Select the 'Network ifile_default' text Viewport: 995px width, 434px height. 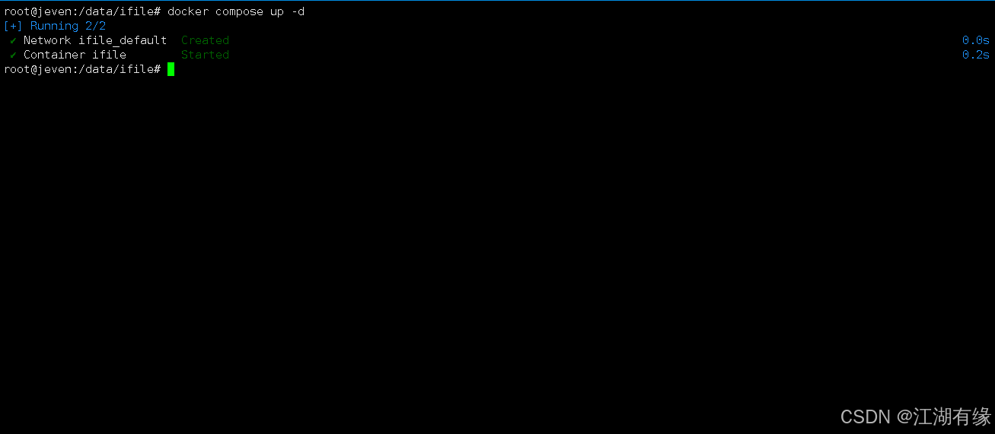[x=95, y=40]
